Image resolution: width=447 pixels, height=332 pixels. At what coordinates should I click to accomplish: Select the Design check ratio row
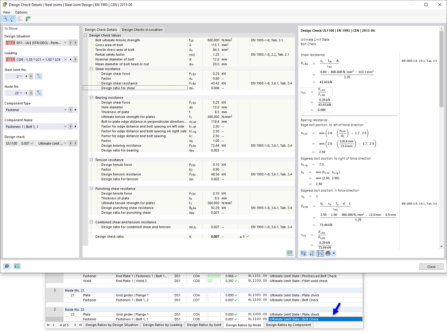point(189,237)
